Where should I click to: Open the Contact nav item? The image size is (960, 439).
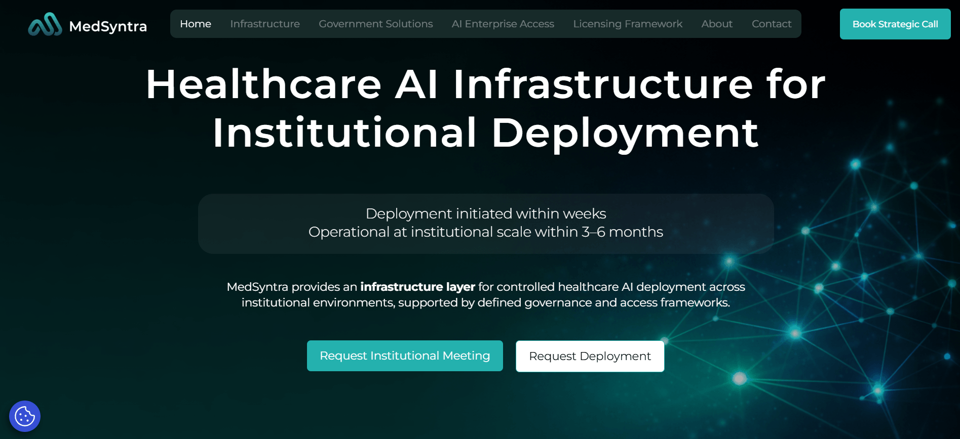pyautogui.click(x=772, y=24)
